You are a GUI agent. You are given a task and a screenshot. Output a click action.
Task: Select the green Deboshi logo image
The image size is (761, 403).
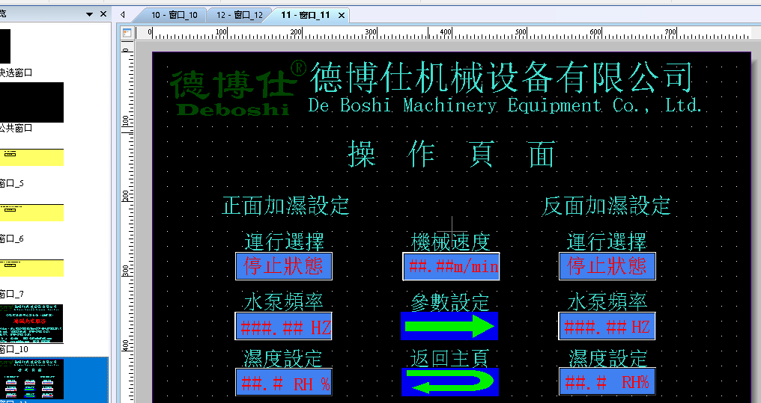pyautogui.click(x=231, y=91)
